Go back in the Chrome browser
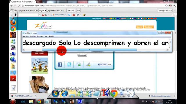The width and height of the screenshot is (186, 104). coord(12,5)
